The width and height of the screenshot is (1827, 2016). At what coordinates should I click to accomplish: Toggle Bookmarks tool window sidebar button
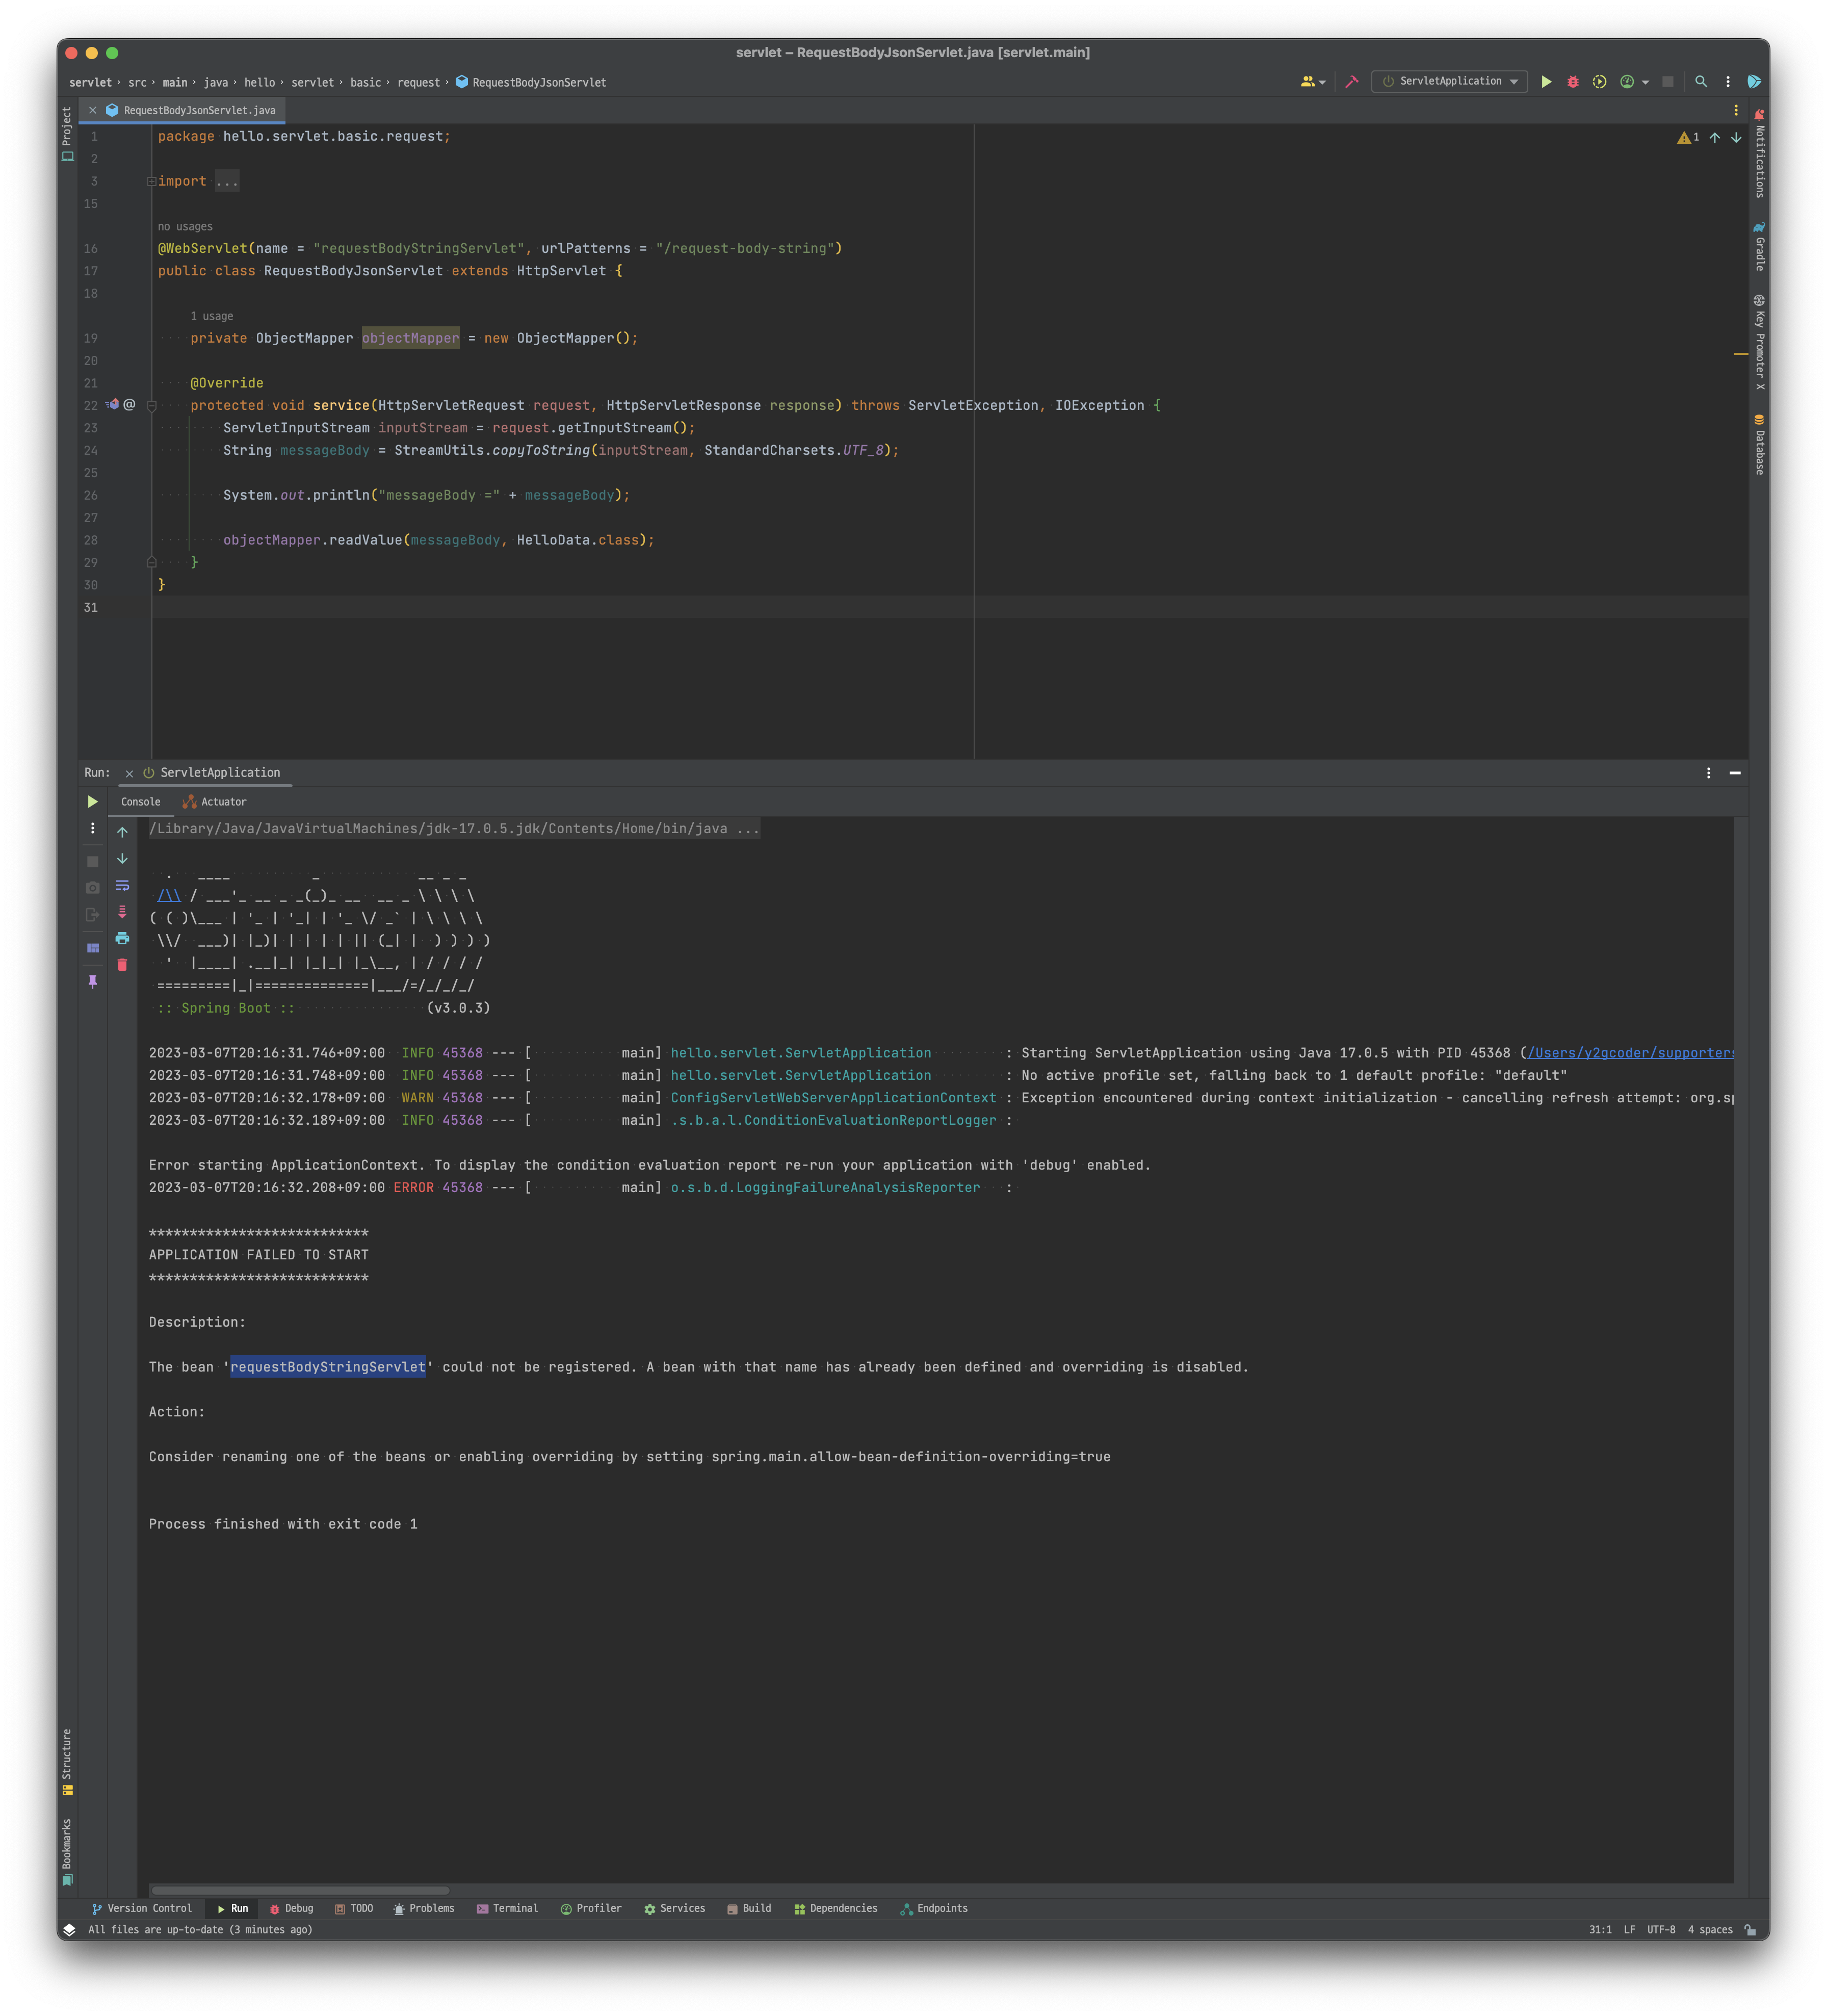click(67, 1852)
